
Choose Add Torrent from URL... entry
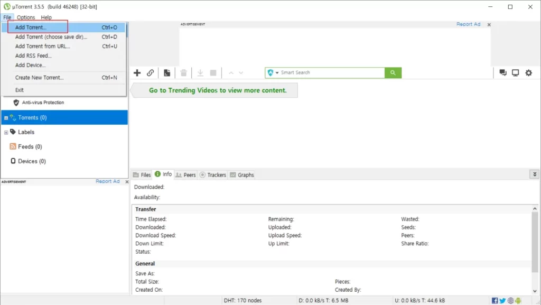pyautogui.click(x=63, y=46)
